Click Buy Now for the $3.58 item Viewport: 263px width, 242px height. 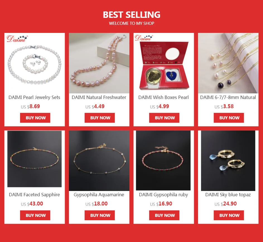click(229, 118)
